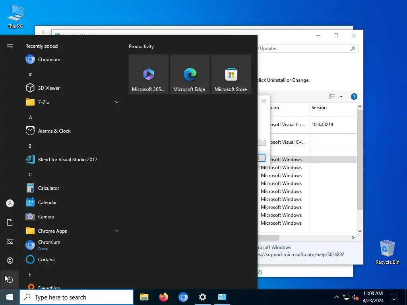Jump to letter E section header
407x305 pixels.
30,275
